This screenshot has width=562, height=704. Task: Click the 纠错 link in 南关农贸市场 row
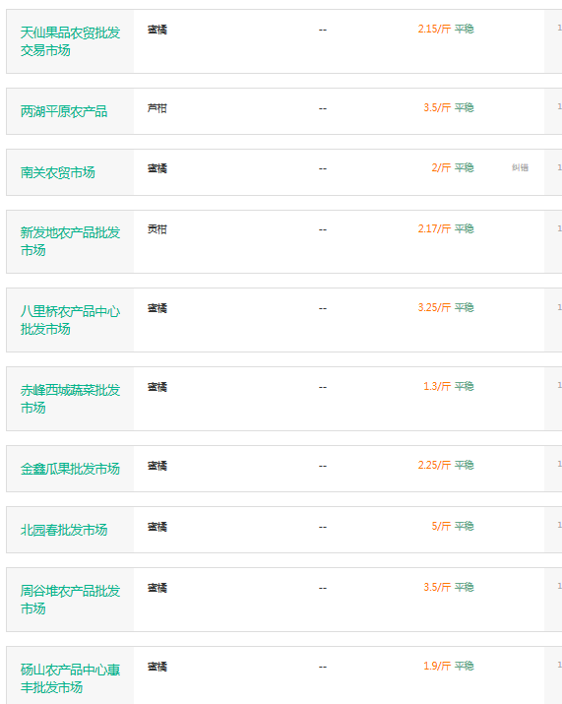(x=520, y=167)
